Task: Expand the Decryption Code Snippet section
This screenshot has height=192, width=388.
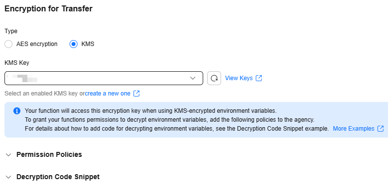Action: 58,177
